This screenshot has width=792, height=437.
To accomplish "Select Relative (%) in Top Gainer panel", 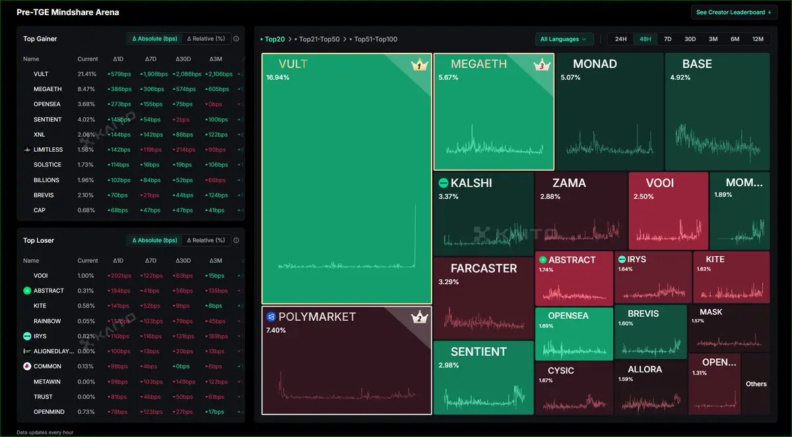I will (206, 39).
